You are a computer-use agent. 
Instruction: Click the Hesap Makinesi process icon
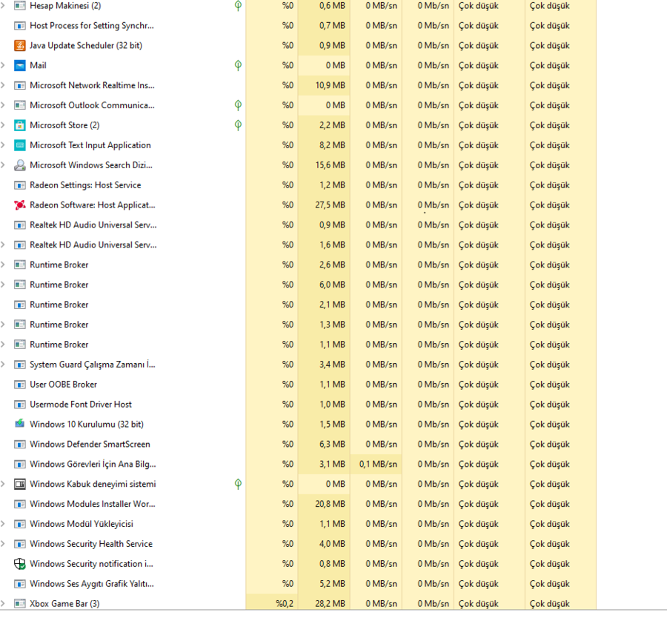(19, 6)
